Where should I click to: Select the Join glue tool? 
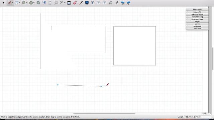[x=111, y=3]
